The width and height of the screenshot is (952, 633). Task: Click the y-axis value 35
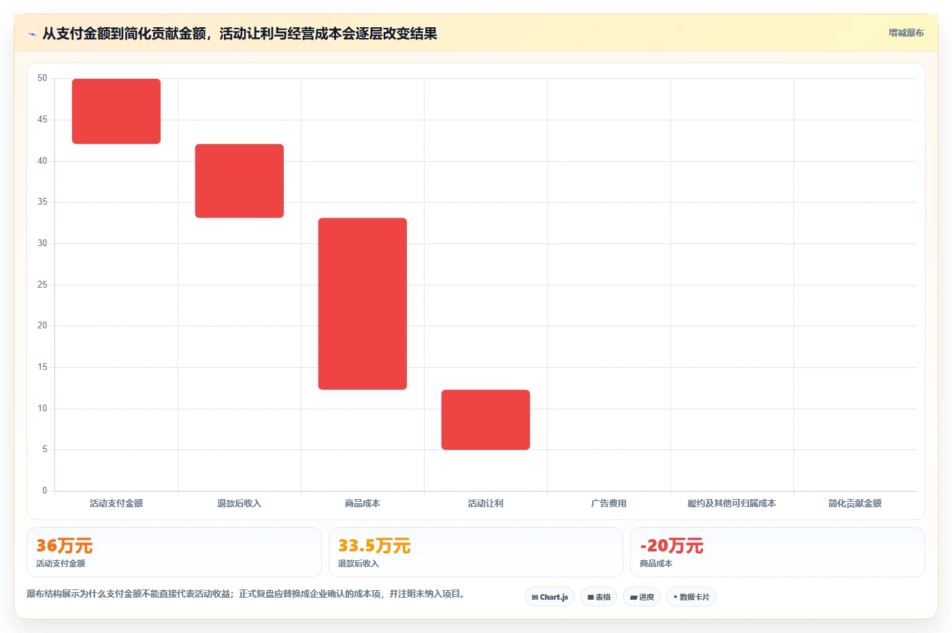[42, 202]
